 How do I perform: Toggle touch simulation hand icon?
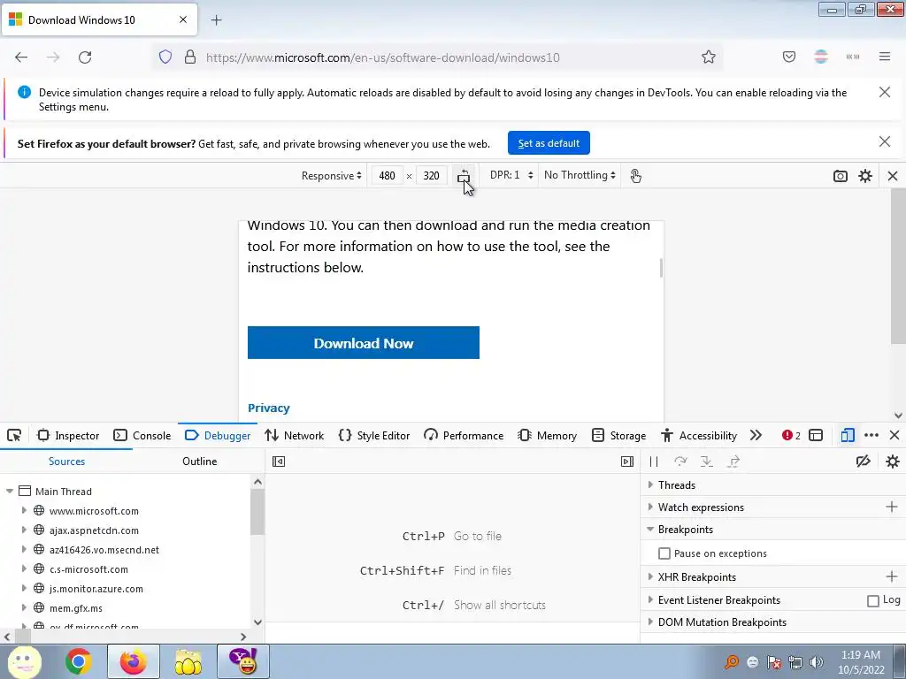[x=635, y=176]
